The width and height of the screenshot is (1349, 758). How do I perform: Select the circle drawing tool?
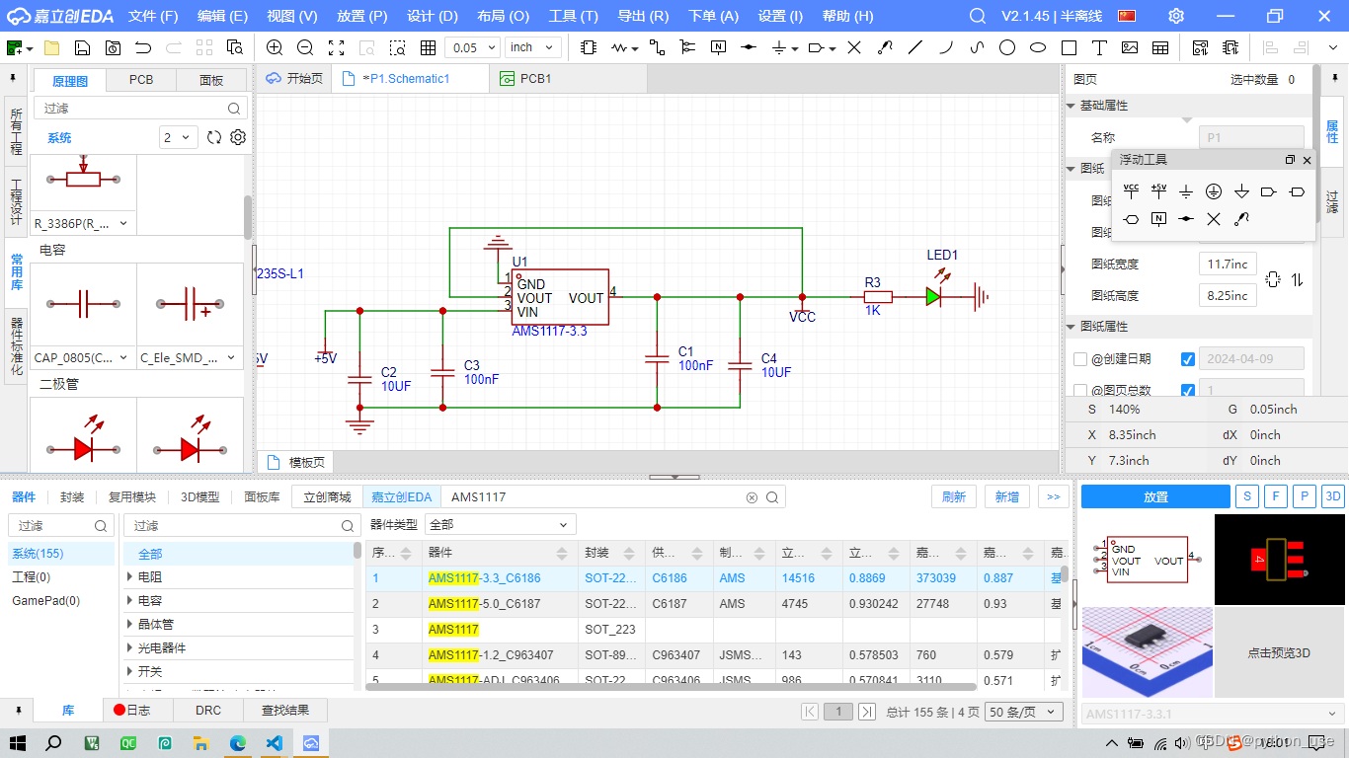1007,47
